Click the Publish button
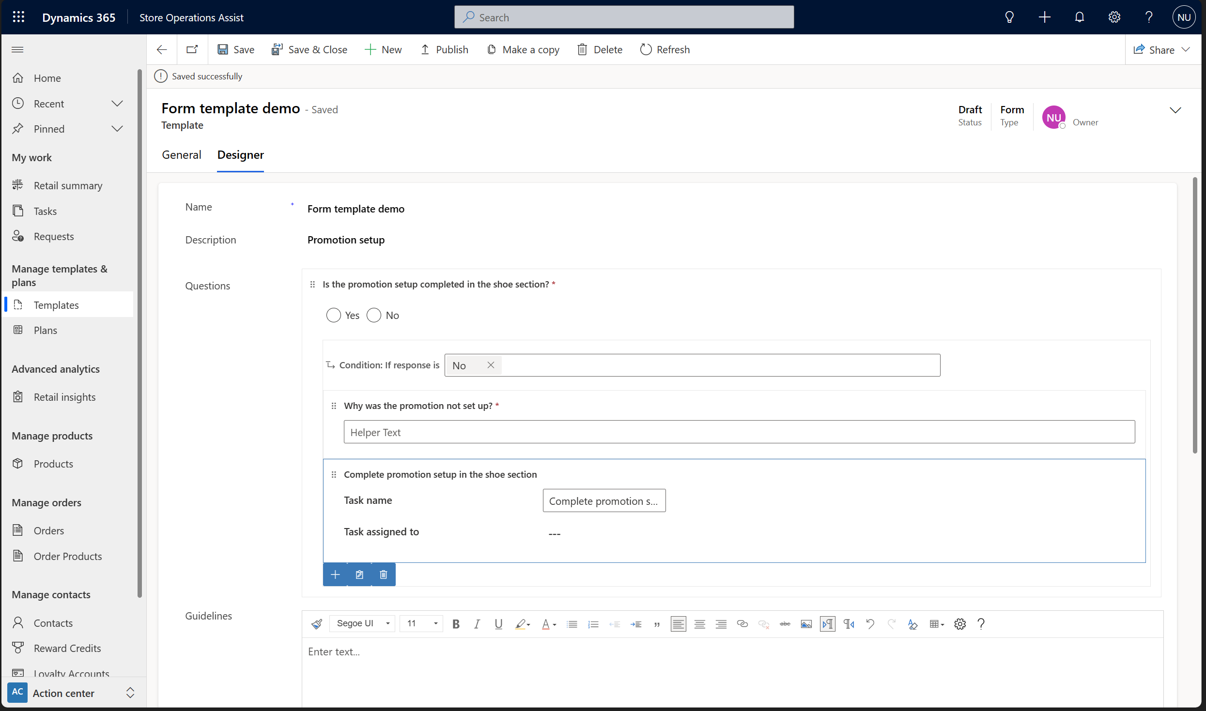Image resolution: width=1206 pixels, height=711 pixels. pos(444,49)
